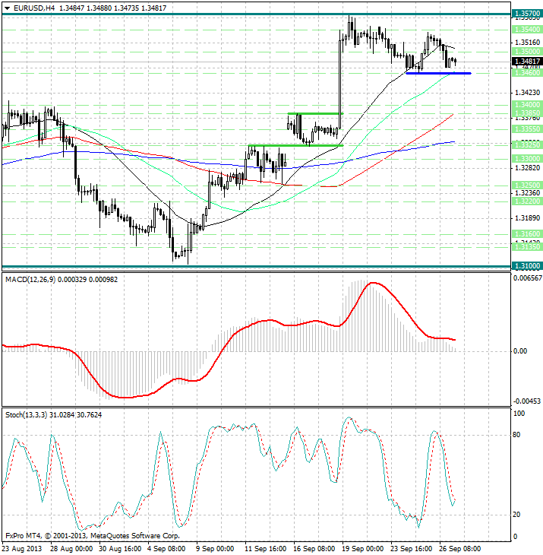Select the green horizontal segment at 1.33850
543x555 pixels.
(315, 113)
